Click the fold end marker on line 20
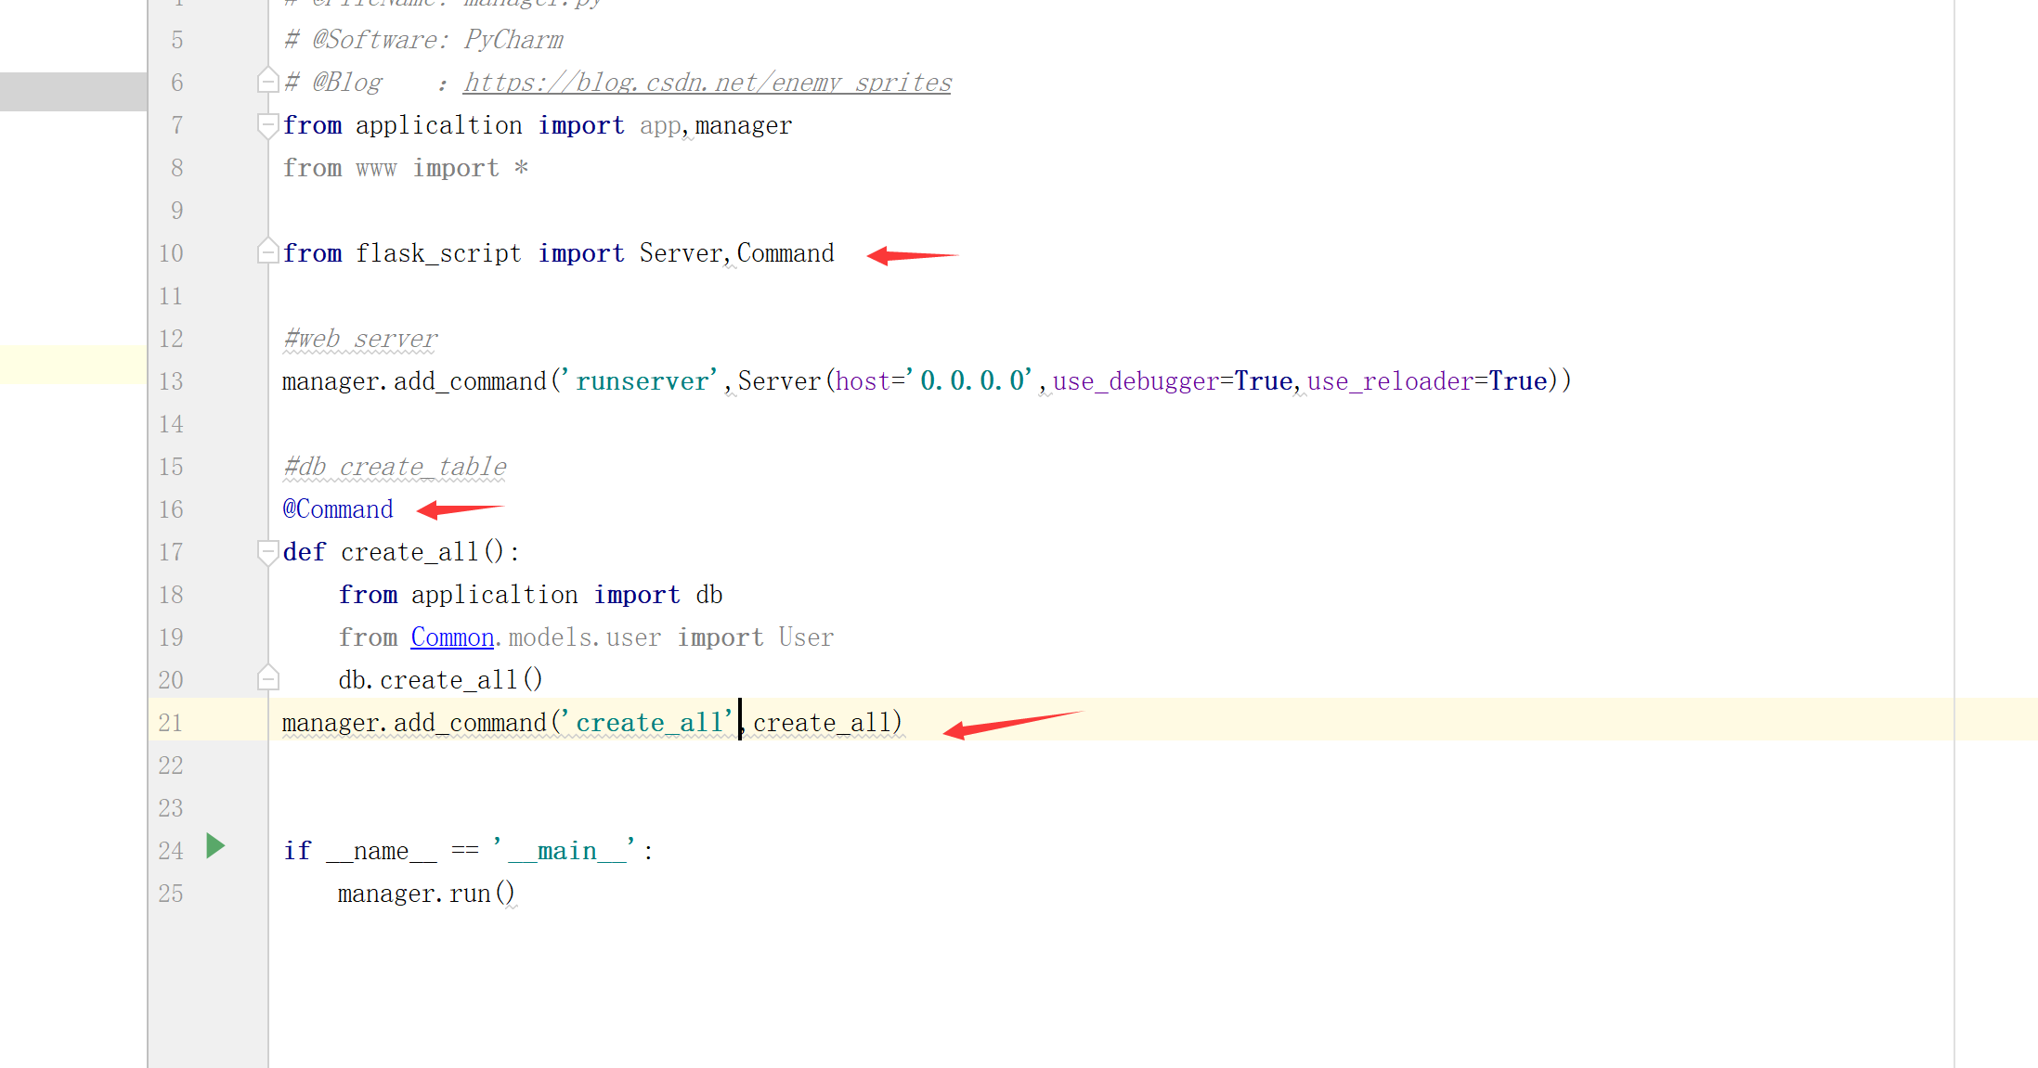This screenshot has width=2038, height=1068. [267, 678]
